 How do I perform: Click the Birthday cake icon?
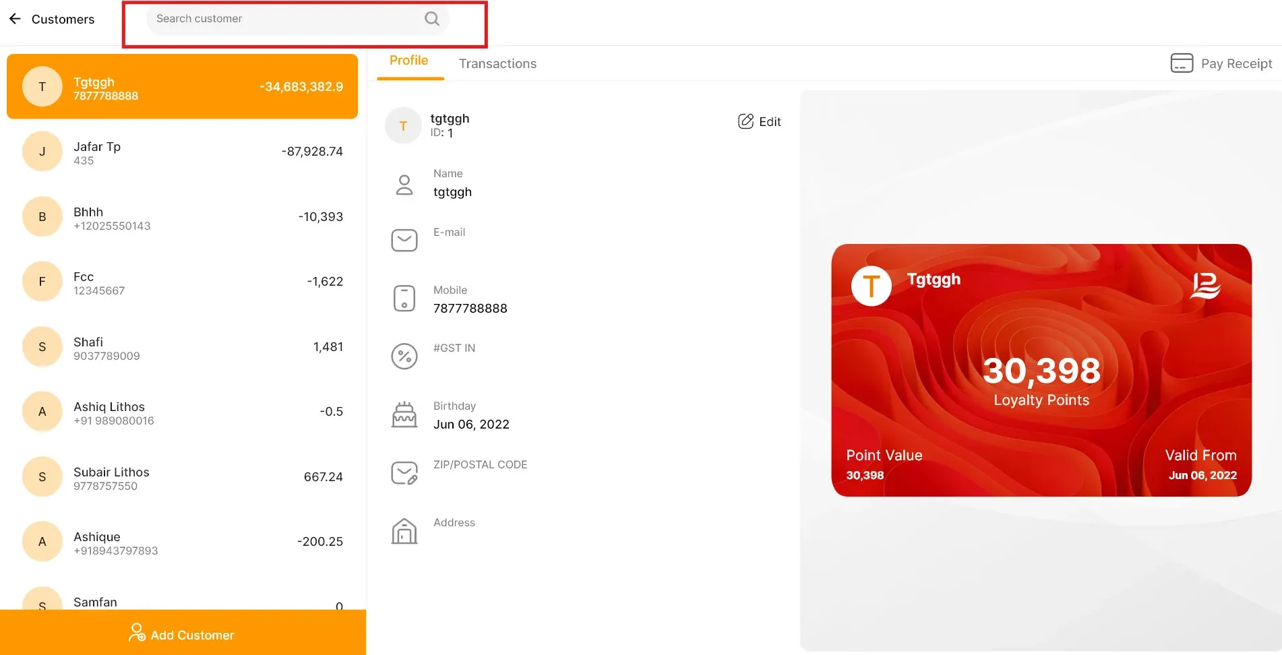tap(404, 414)
